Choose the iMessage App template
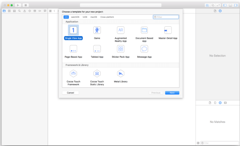This screenshot has height=146, width=240. coord(144,50)
